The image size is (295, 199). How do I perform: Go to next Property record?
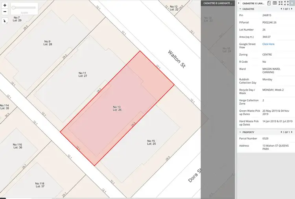point(291,132)
